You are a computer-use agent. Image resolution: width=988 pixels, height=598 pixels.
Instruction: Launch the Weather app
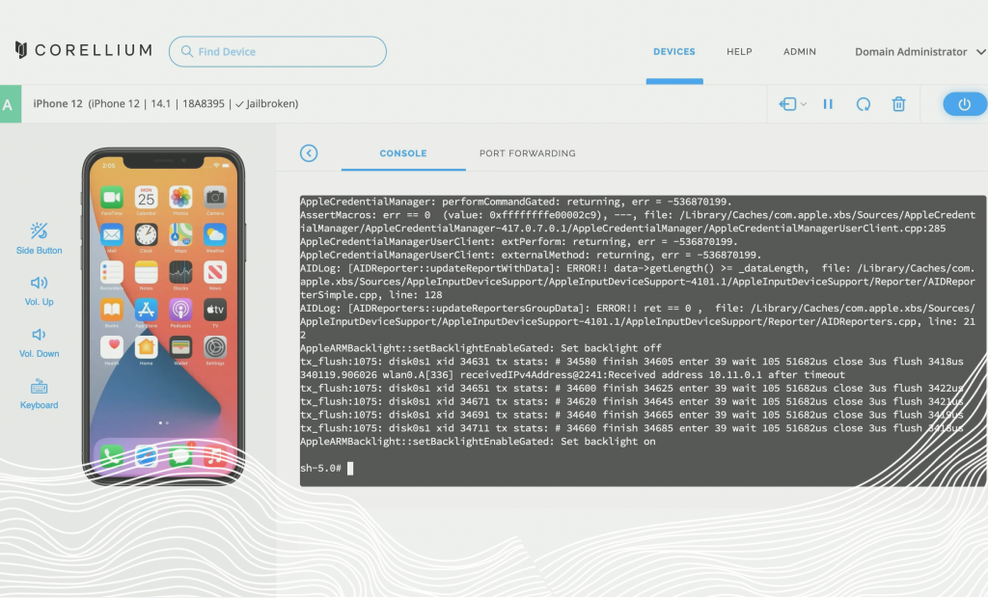(x=215, y=235)
